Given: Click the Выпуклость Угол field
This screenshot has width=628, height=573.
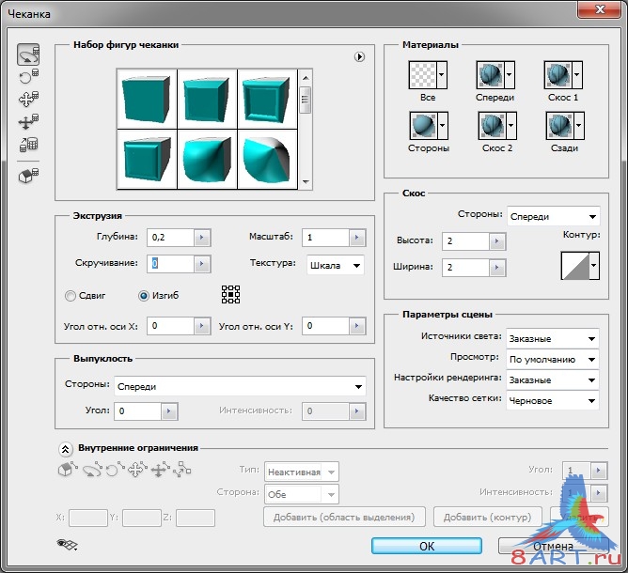Looking at the screenshot, I should point(138,410).
